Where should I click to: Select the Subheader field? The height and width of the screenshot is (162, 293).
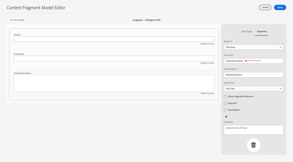pos(114,58)
